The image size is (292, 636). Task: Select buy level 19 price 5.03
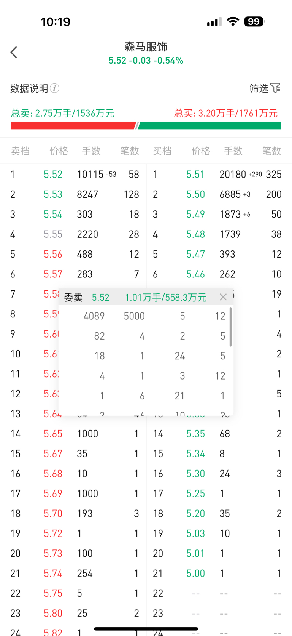tap(195, 533)
